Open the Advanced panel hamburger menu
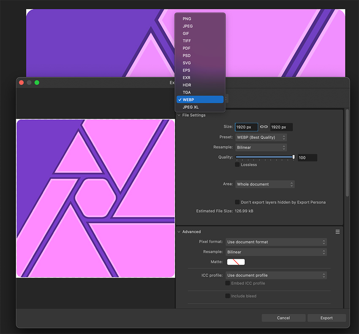Viewport: 359px width, 334px height. (337, 231)
